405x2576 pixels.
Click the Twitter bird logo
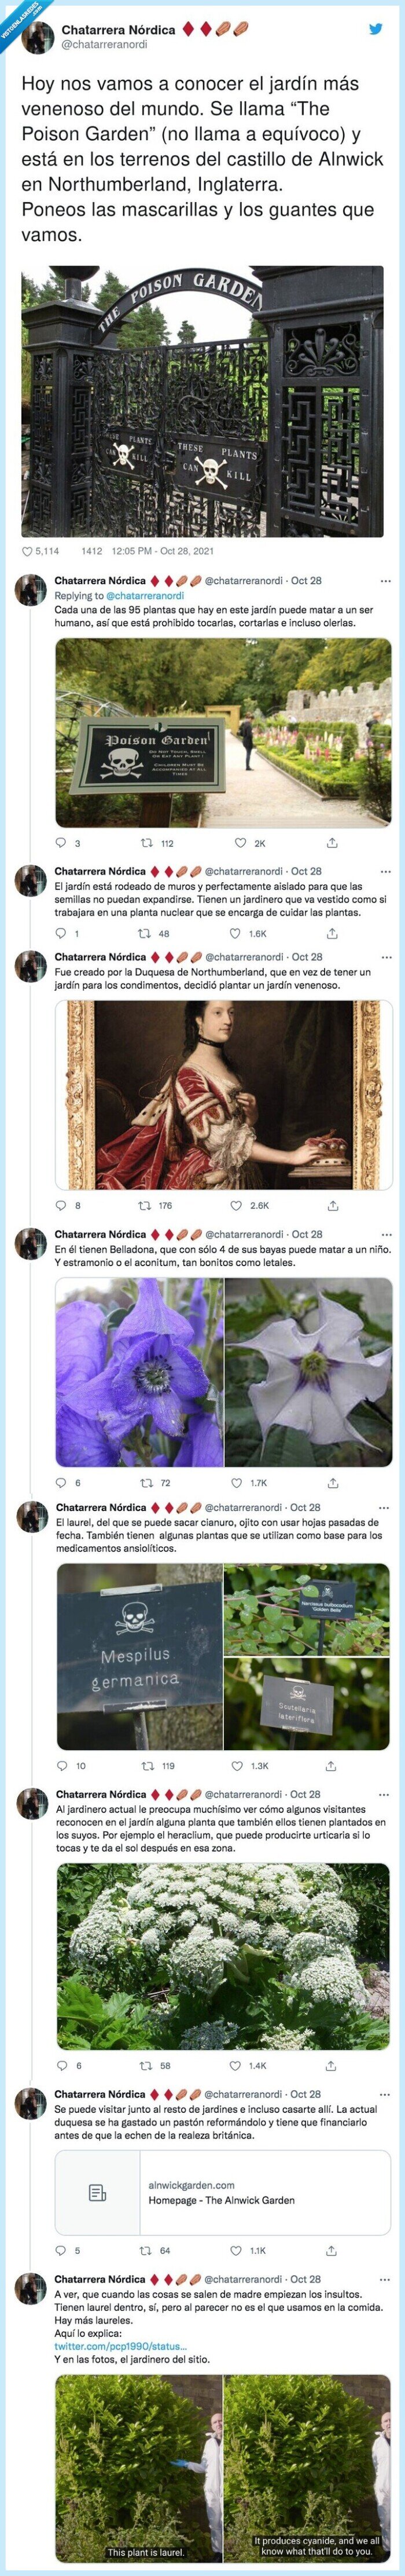click(x=376, y=29)
